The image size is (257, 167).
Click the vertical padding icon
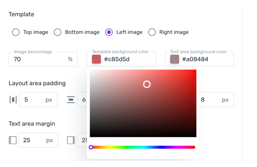click(x=71, y=100)
